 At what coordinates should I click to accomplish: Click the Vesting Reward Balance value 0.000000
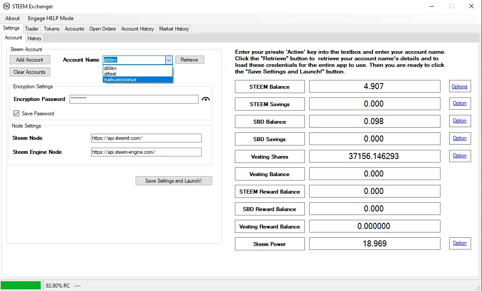pyautogui.click(x=374, y=226)
